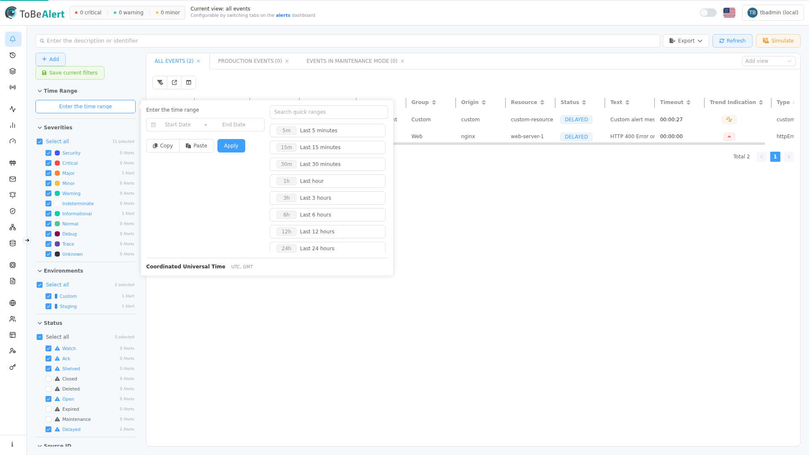Image resolution: width=809 pixels, height=455 pixels.
Task: Open the Export dropdown
Action: 686,41
